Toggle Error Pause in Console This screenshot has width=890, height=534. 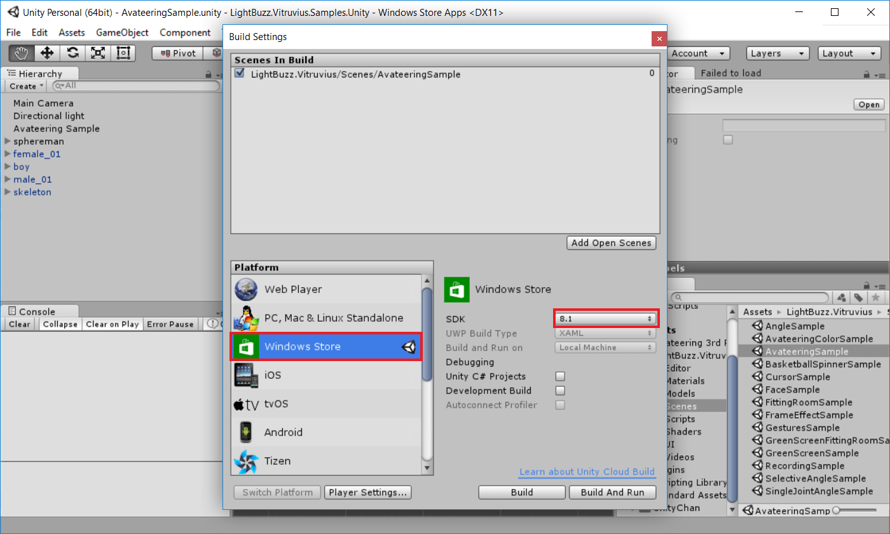click(x=170, y=324)
